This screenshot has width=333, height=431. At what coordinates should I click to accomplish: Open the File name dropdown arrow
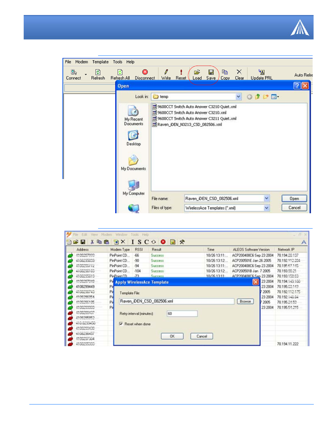tap(267, 199)
